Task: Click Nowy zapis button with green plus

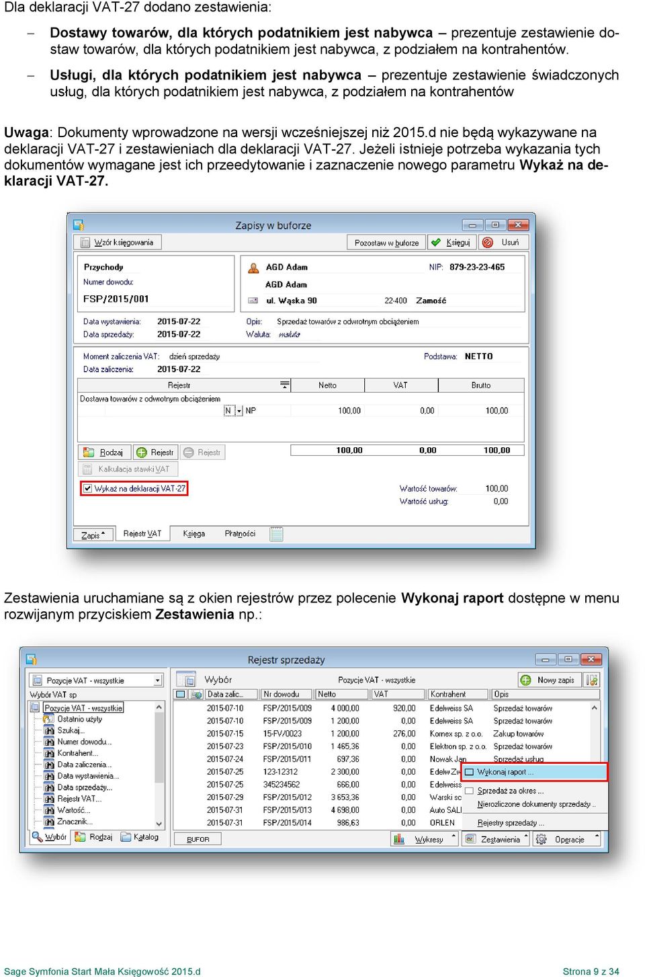Action: [x=549, y=680]
